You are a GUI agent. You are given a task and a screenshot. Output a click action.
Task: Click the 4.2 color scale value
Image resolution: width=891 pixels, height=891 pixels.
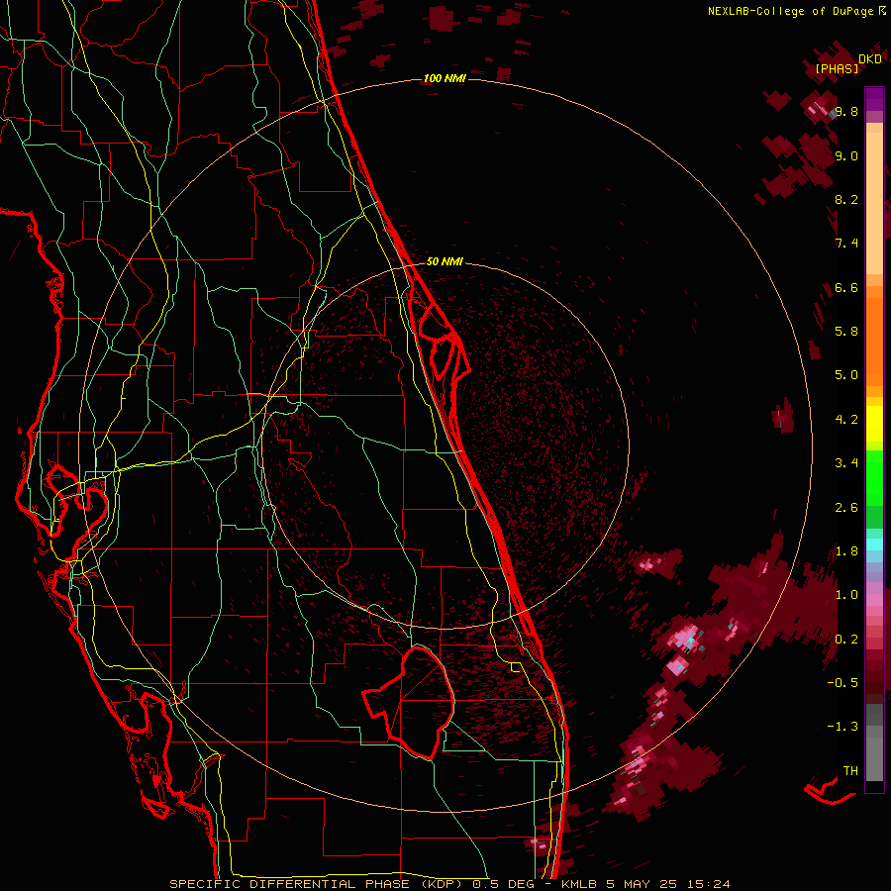click(846, 420)
